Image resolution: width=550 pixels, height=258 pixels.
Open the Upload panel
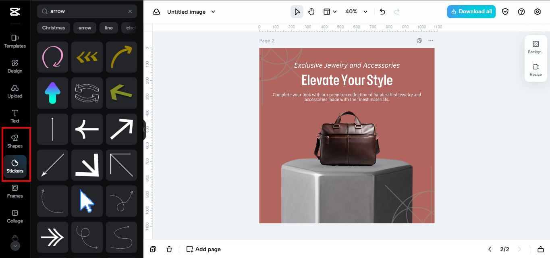tap(15, 92)
